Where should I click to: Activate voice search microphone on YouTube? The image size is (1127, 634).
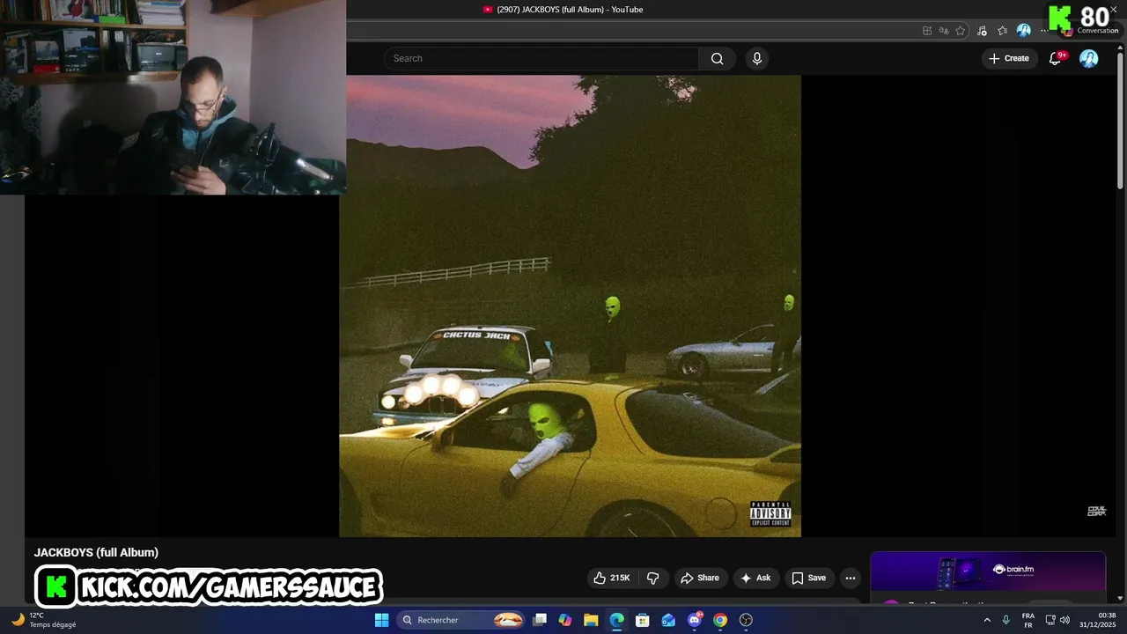(x=756, y=58)
